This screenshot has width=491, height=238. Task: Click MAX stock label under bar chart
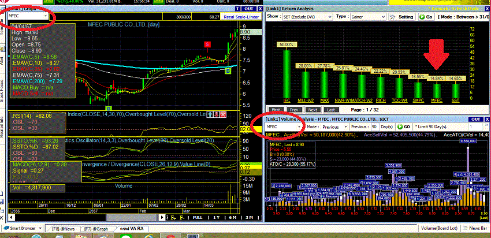click(325, 101)
